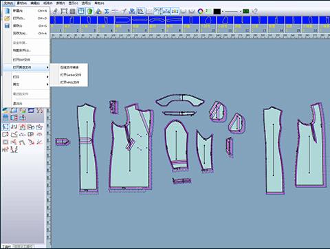Switch to the first tab below the left tool panel

coord(6,246)
